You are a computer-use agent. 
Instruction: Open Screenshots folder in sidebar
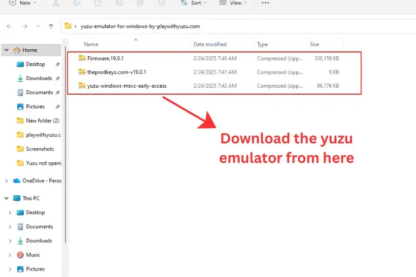point(40,149)
